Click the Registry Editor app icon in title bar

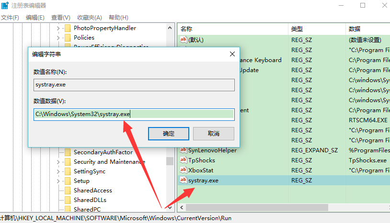coord(5,5)
